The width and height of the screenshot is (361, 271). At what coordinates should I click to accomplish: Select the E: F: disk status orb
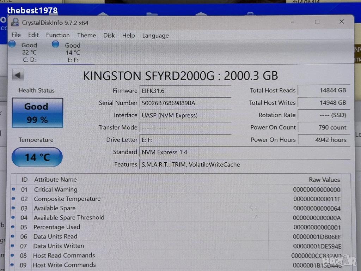(x=55, y=44)
